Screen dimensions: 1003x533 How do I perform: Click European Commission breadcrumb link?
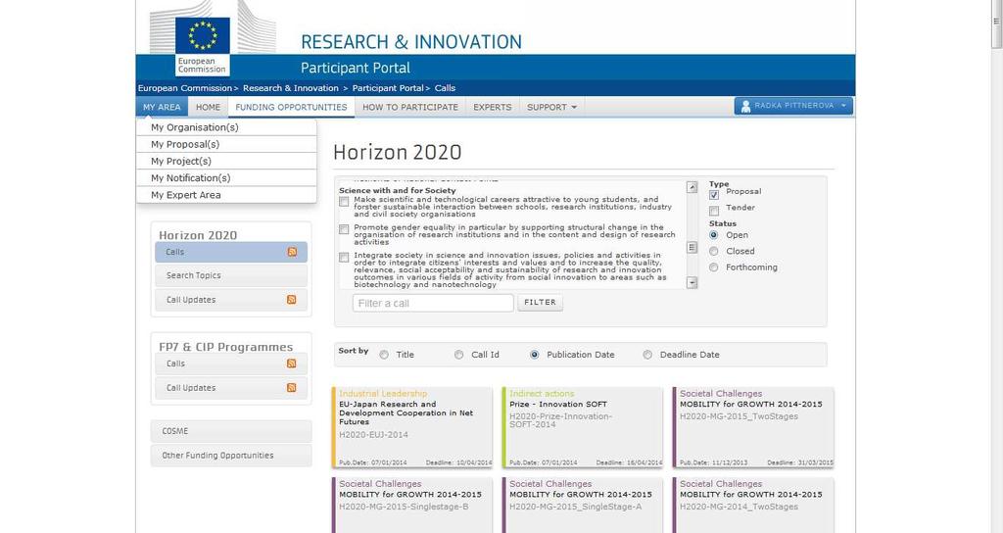click(x=185, y=88)
